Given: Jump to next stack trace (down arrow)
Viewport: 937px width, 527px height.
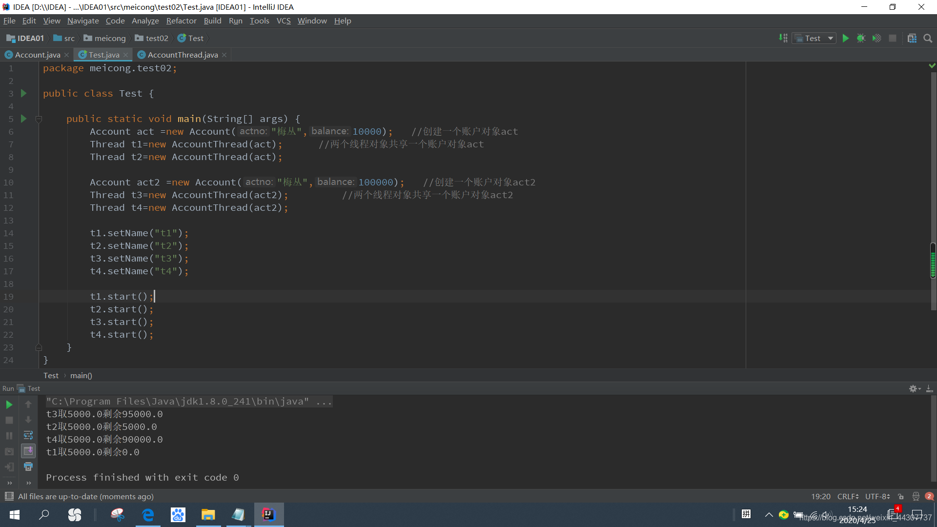Looking at the screenshot, I should (28, 420).
